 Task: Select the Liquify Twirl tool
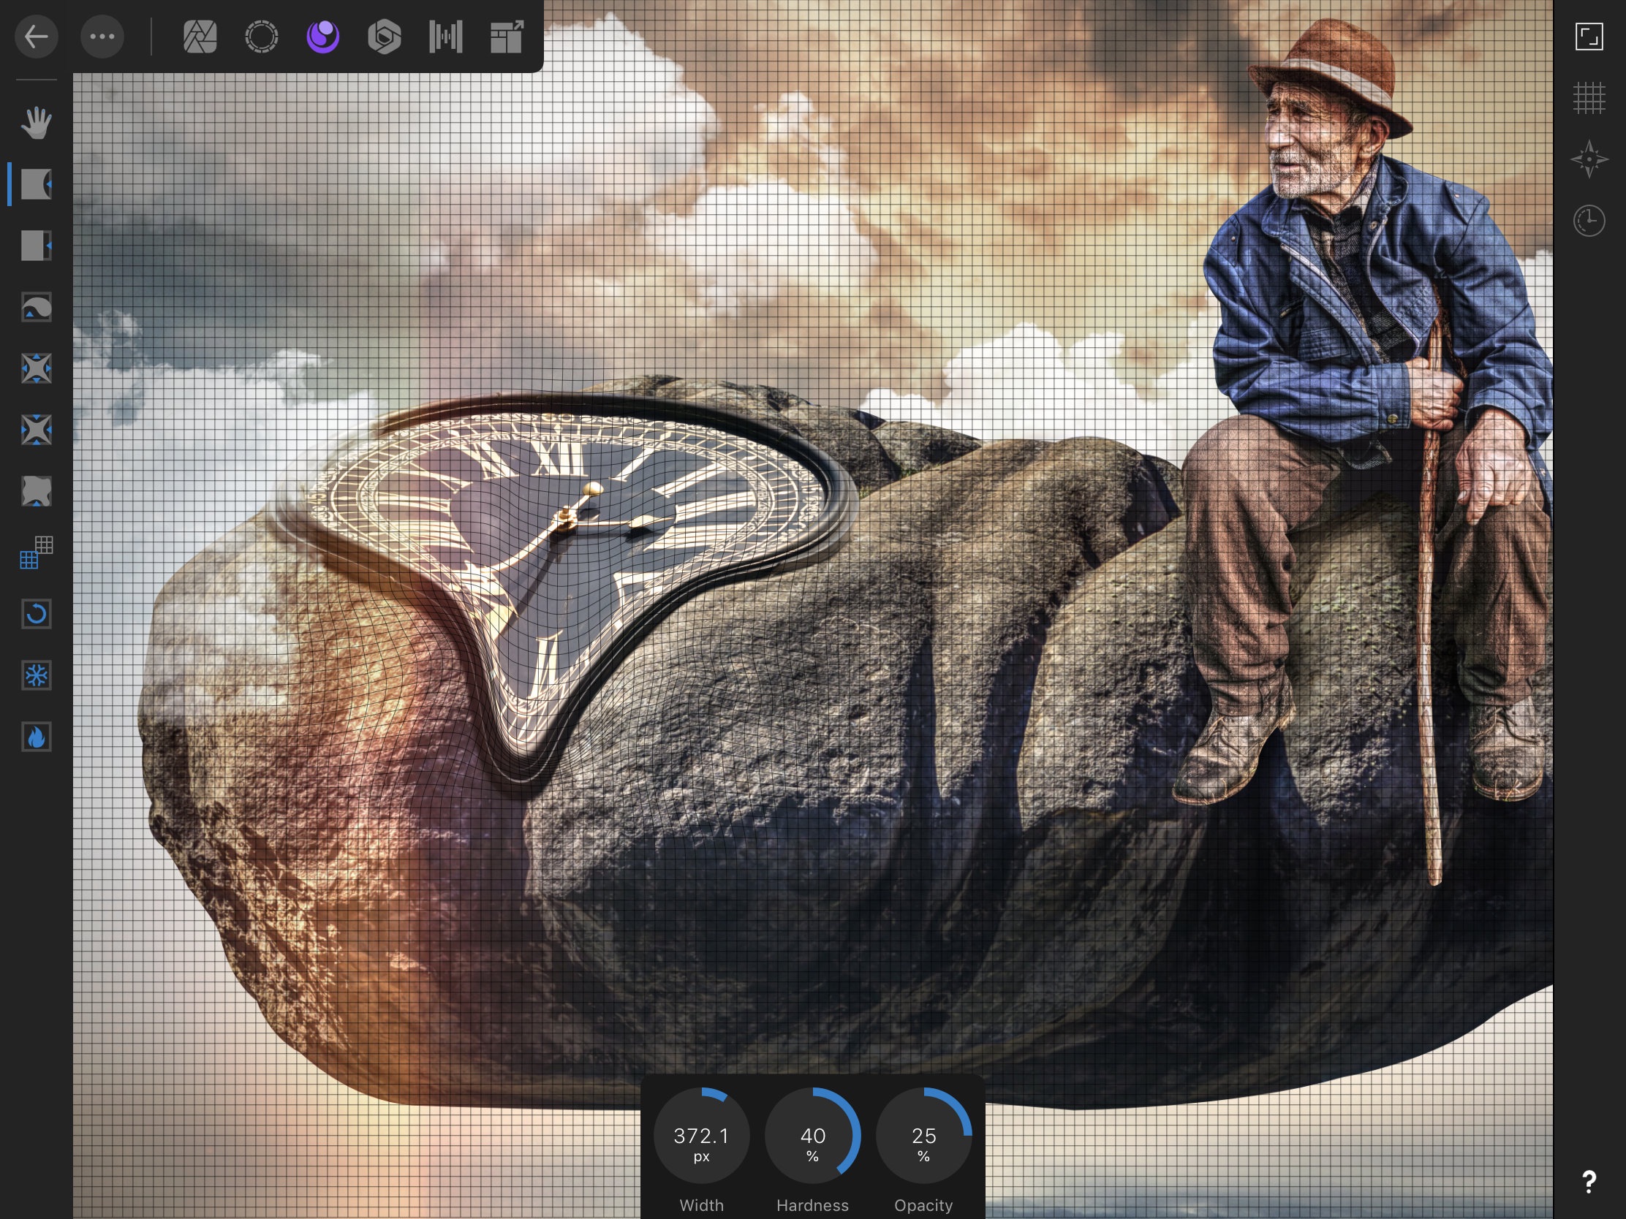pos(36,307)
